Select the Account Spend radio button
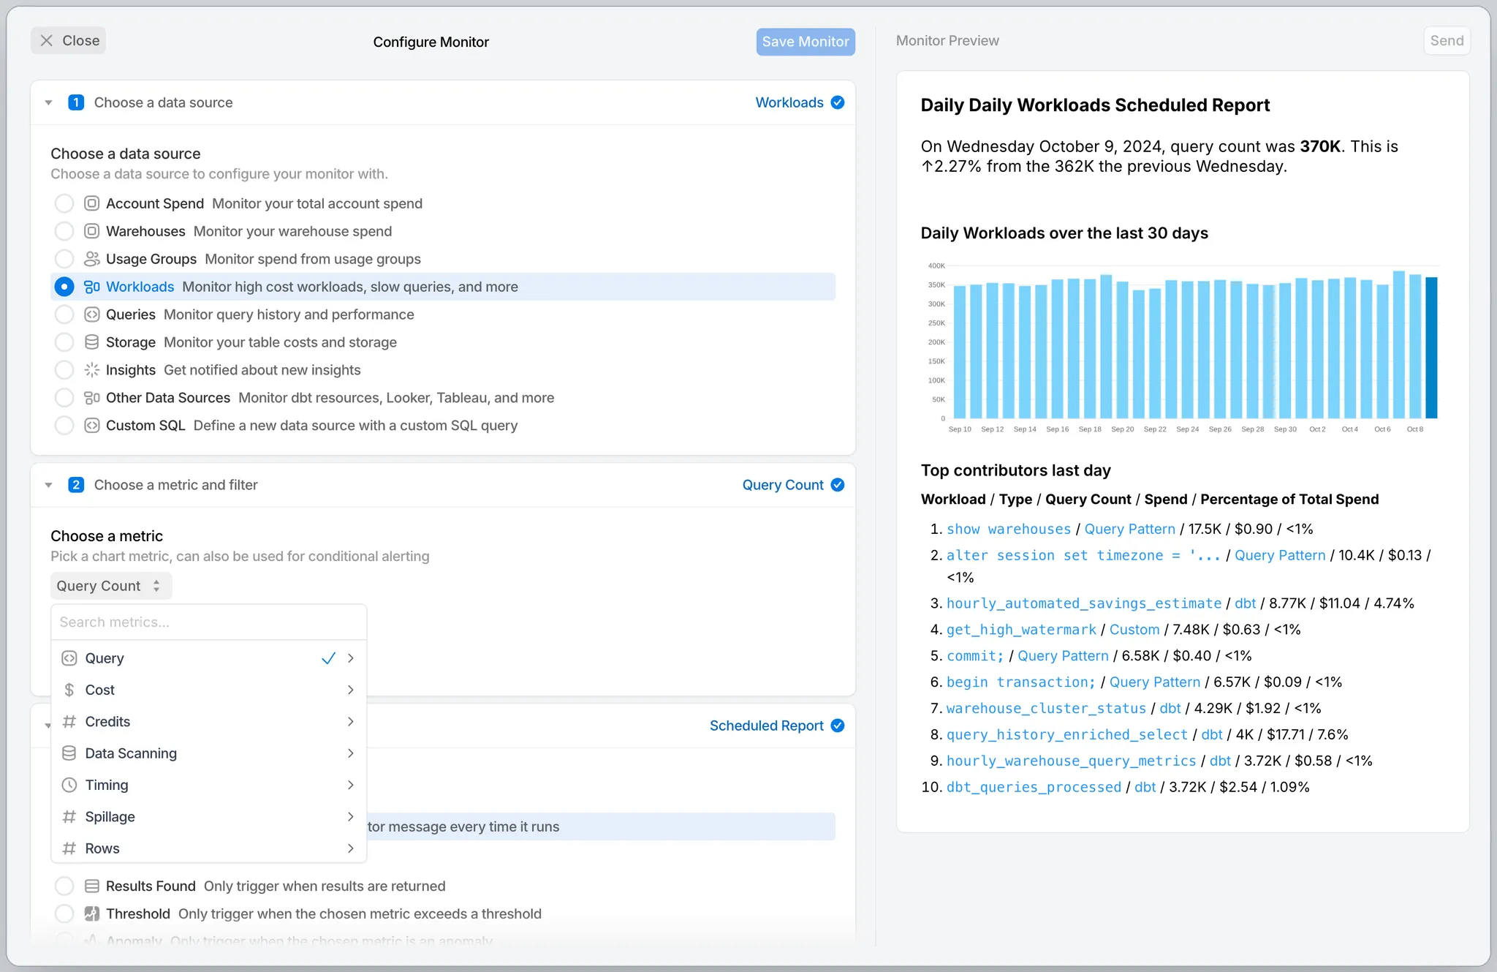The image size is (1497, 972). tap(64, 203)
